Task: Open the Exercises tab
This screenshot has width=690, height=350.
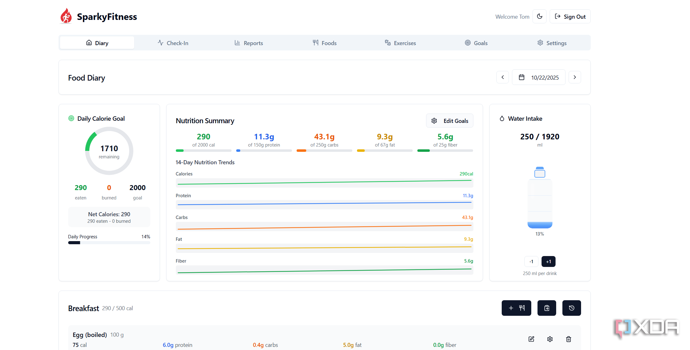Action: 400,43
